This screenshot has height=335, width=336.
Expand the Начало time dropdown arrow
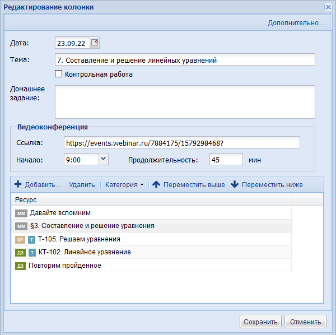click(x=104, y=159)
